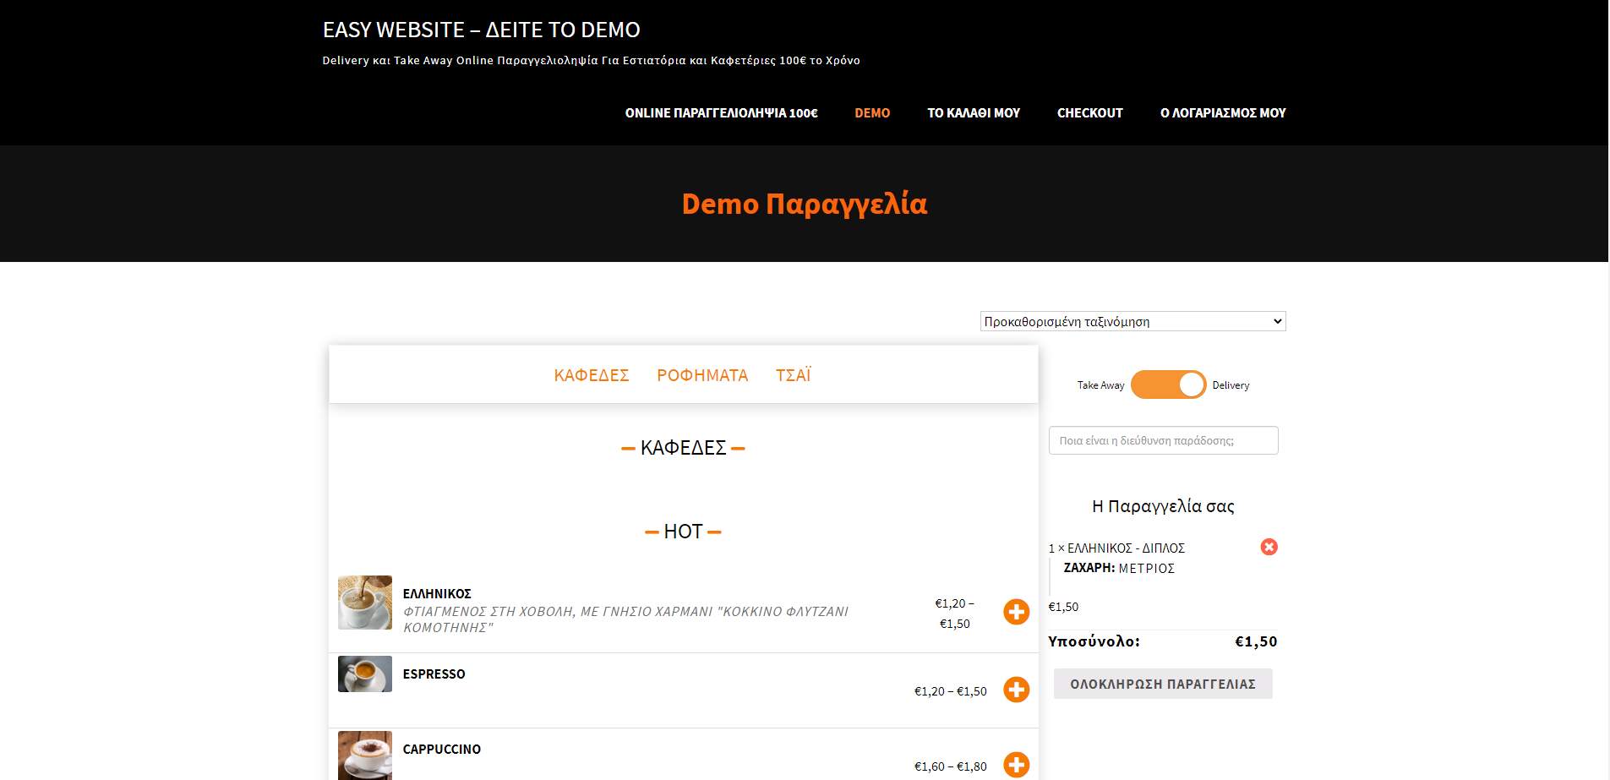Open the Espresso thumbnail image
The image size is (1610, 780).
(365, 674)
